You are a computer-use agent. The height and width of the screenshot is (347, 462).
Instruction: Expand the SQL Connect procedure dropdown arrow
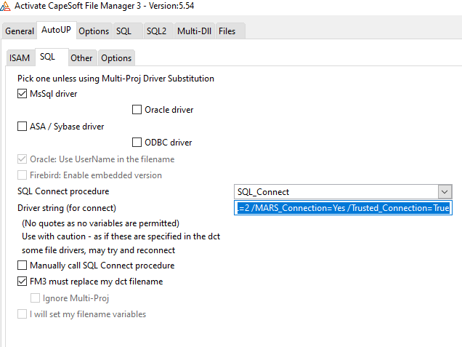444,192
